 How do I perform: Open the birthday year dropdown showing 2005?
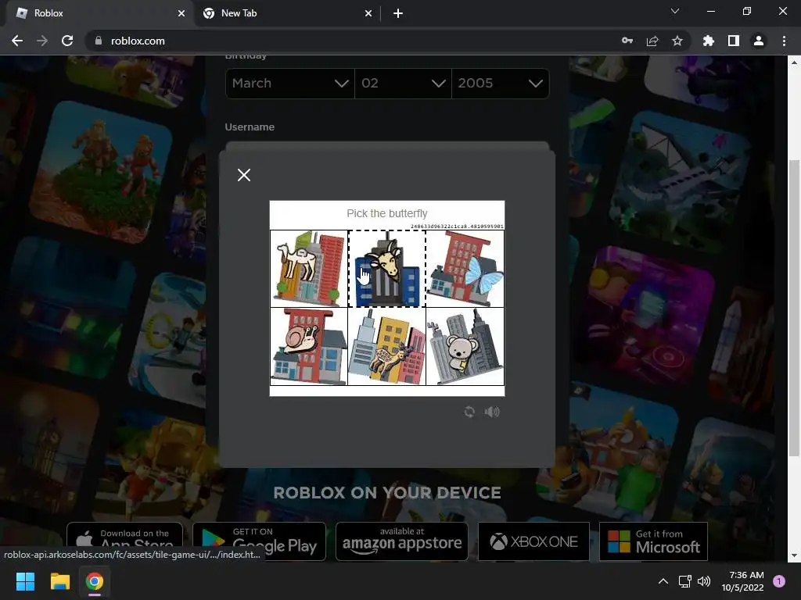pos(500,83)
